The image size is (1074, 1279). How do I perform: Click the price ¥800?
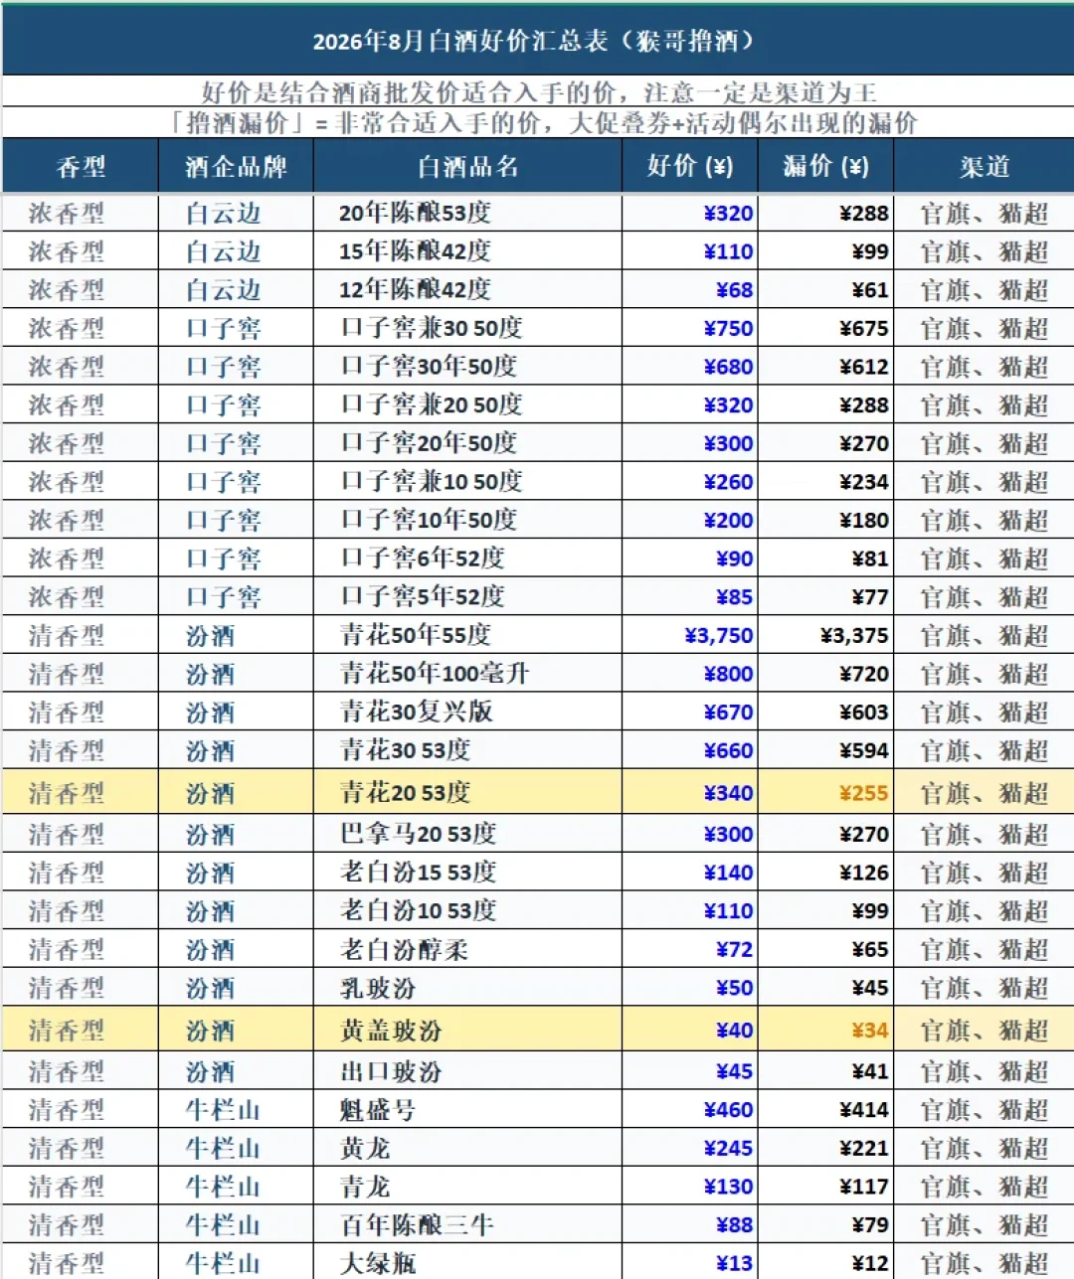(728, 674)
